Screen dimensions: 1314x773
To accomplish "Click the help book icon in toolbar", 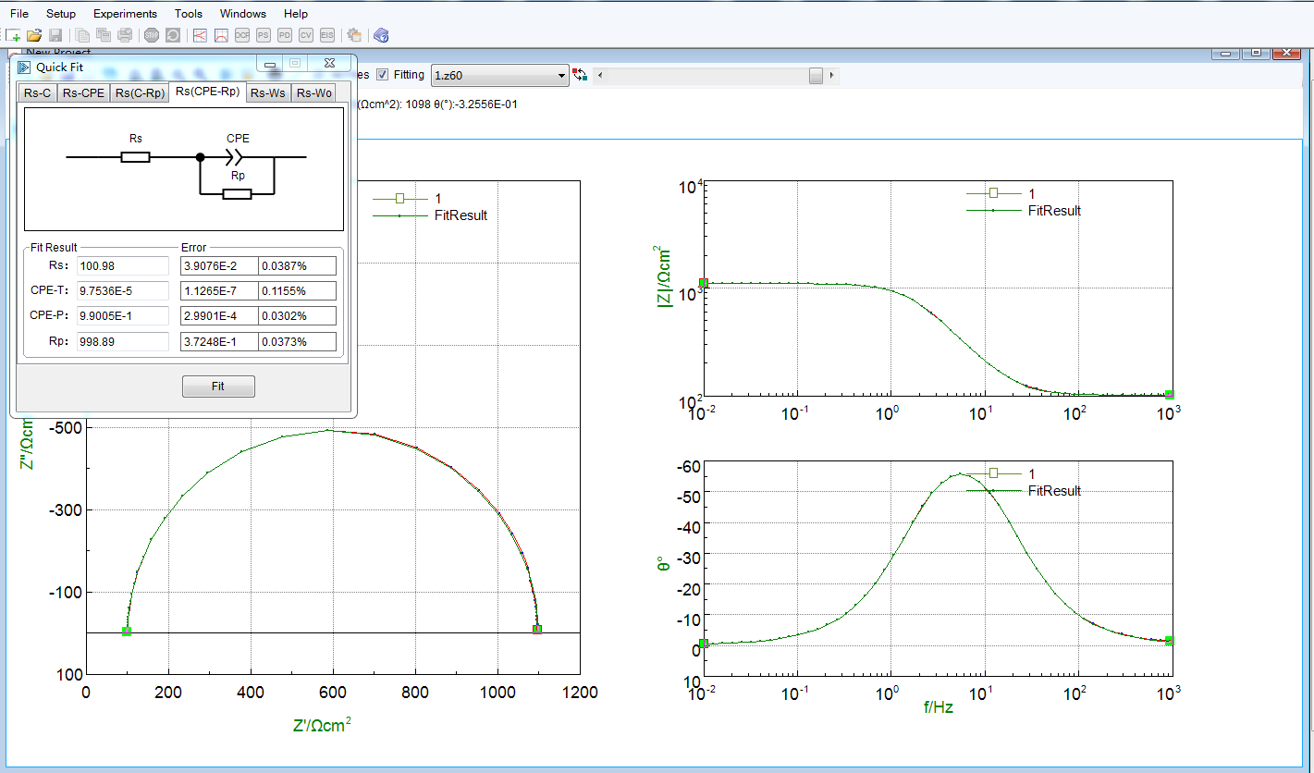I will (x=380, y=35).
